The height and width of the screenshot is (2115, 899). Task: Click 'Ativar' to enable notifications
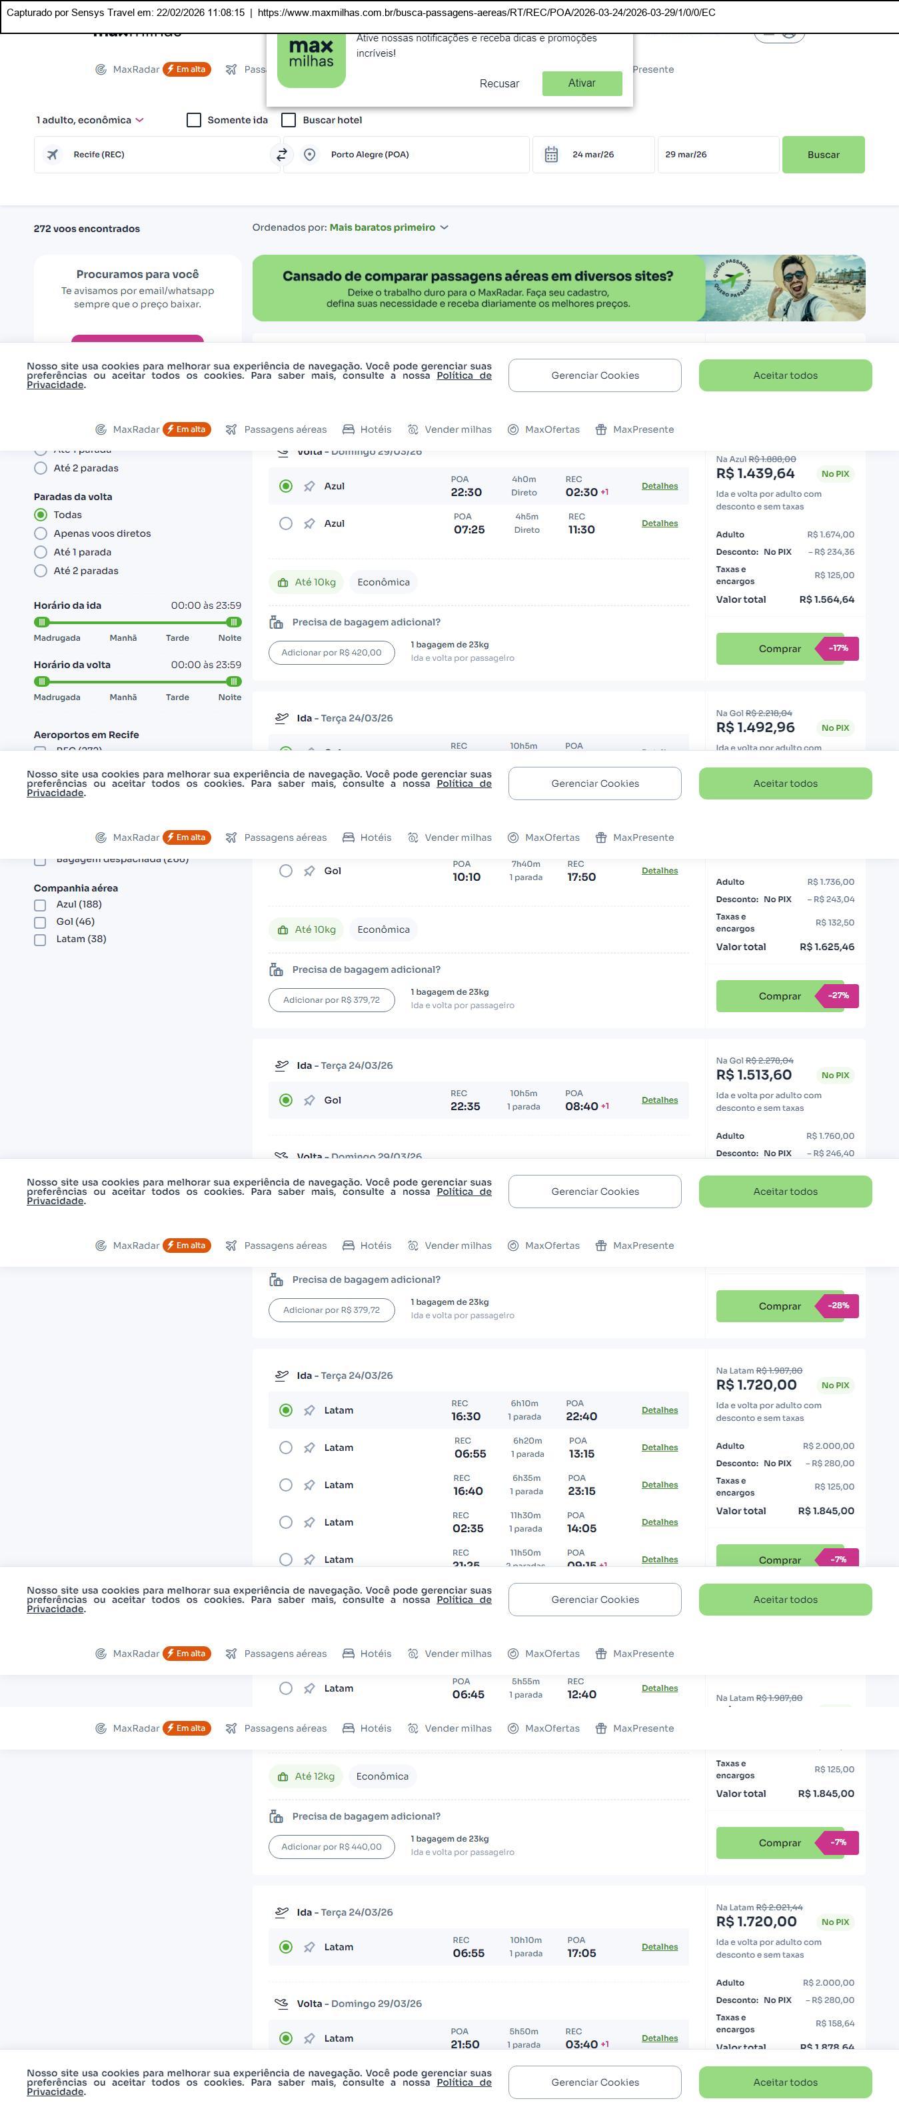(582, 83)
